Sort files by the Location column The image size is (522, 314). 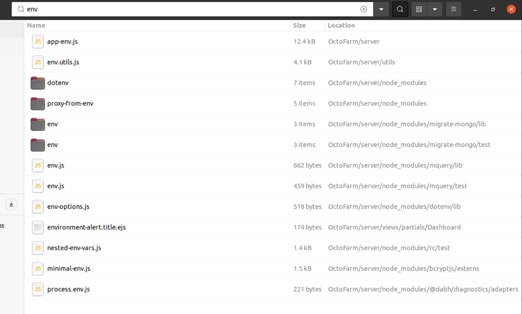coord(341,25)
